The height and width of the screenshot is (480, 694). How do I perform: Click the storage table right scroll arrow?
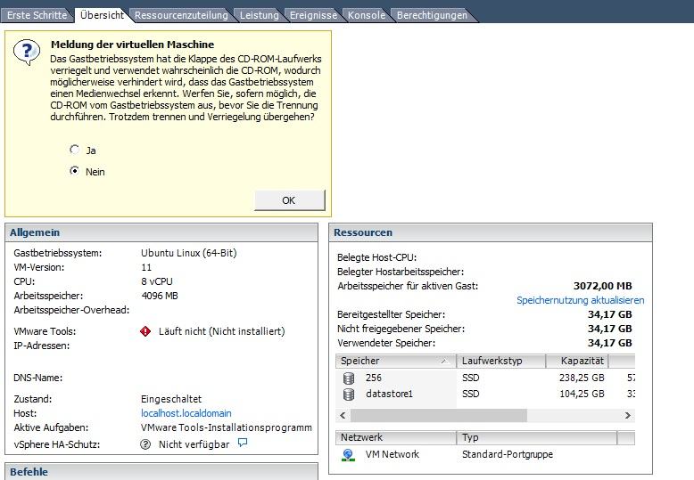tap(628, 416)
